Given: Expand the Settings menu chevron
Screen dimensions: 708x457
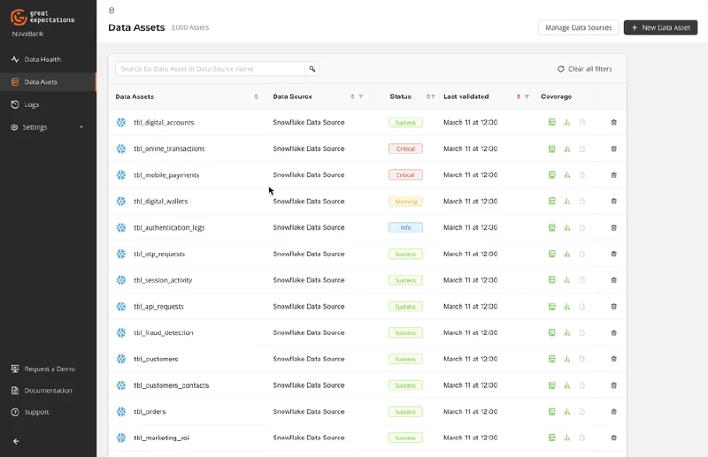Looking at the screenshot, I should [81, 127].
